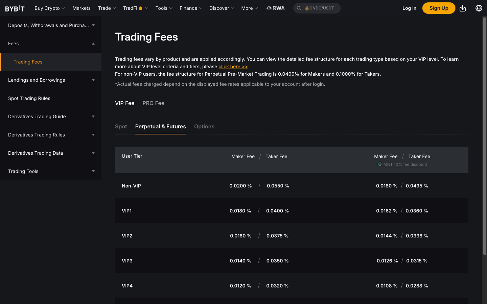The image size is (487, 304).
Task: Switch to Spot fees tab
Action: click(121, 126)
